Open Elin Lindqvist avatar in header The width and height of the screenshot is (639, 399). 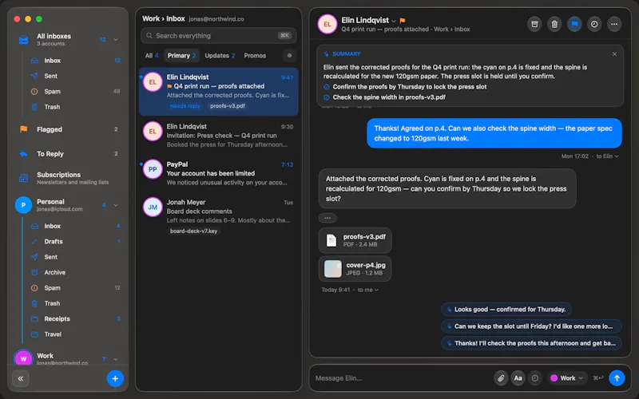click(327, 24)
